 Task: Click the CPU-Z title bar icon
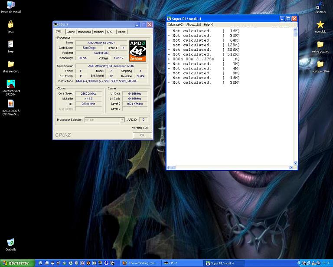coord(56,25)
